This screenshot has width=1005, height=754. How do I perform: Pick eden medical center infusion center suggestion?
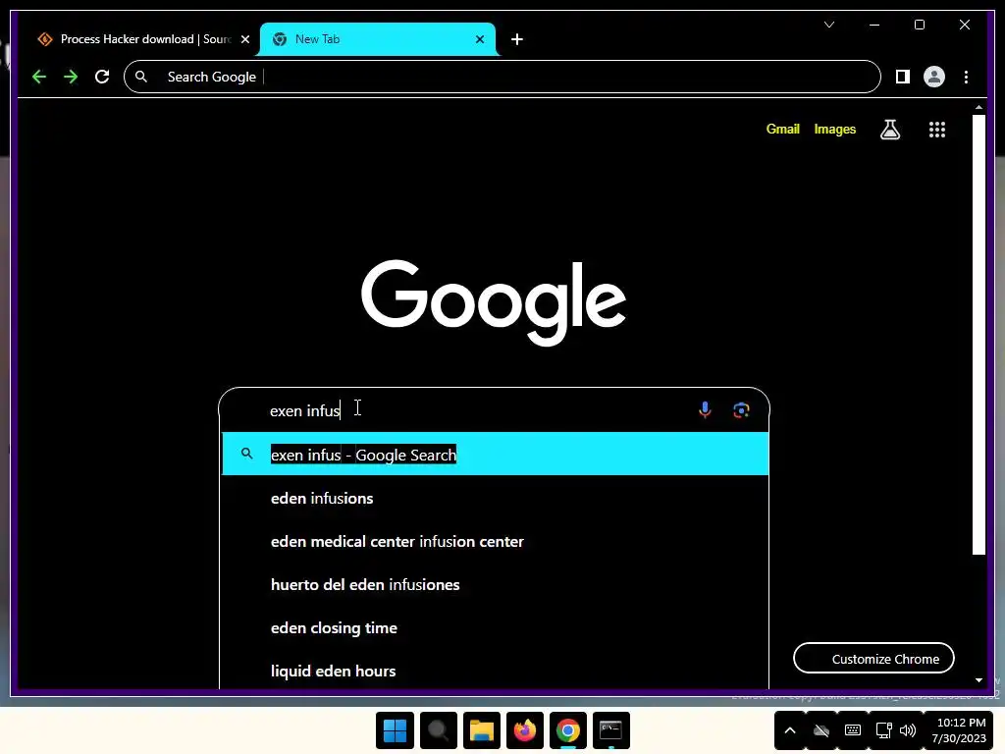pyautogui.click(x=495, y=541)
